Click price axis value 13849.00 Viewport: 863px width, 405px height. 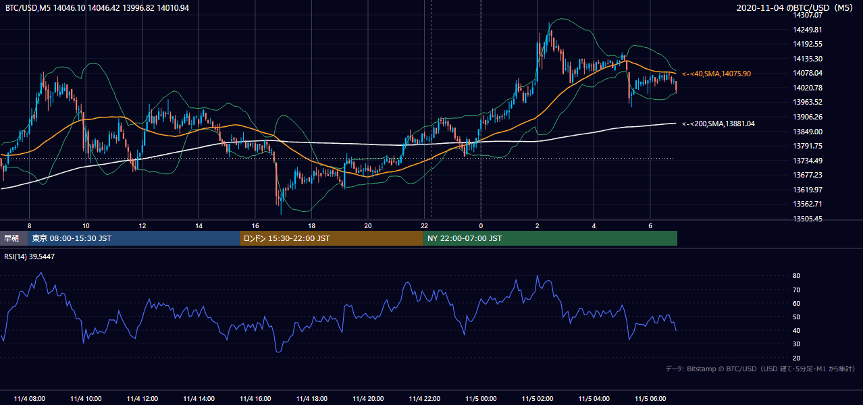(807, 132)
